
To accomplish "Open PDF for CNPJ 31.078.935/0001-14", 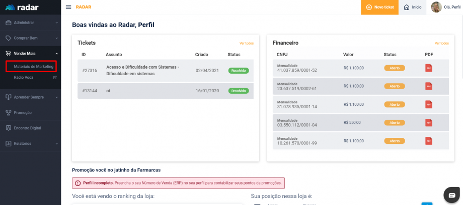I will point(428,104).
